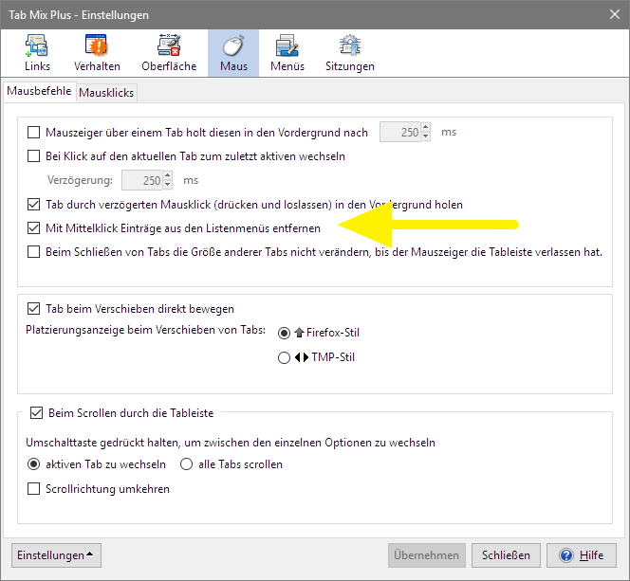
Task: Uncheck Tab beim Verschieben direkt bewegen
Action: pos(34,309)
